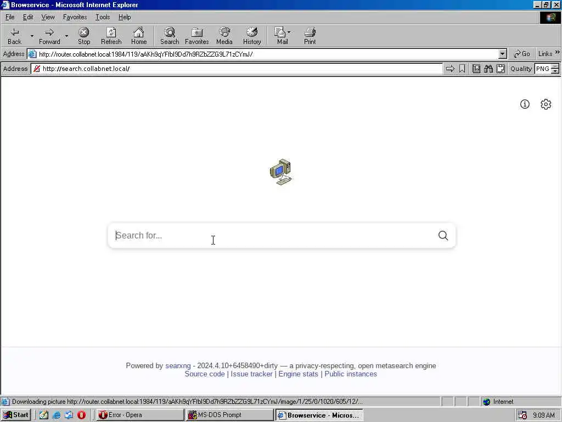Screen dimensions: 562x422
Task: Open the Edit menu
Action: click(x=28, y=17)
